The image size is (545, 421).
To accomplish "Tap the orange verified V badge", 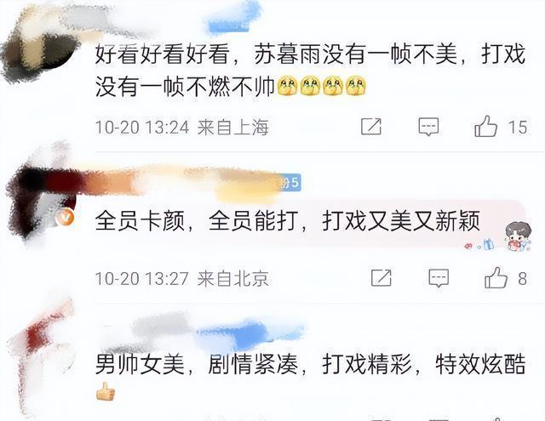I will pyautogui.click(x=66, y=218).
